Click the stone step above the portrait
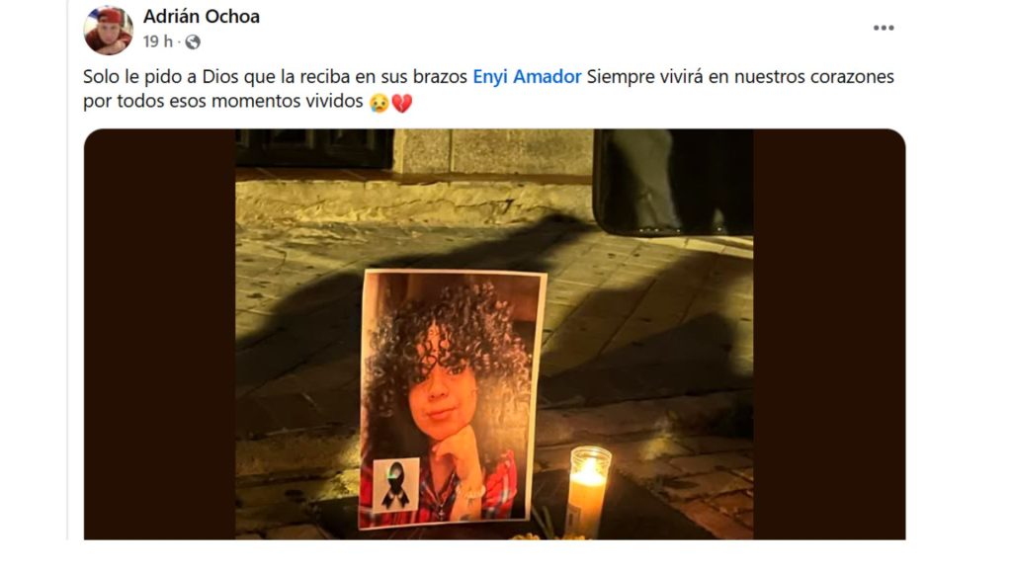Viewport: 1012px width, 569px height. pyautogui.click(x=413, y=199)
